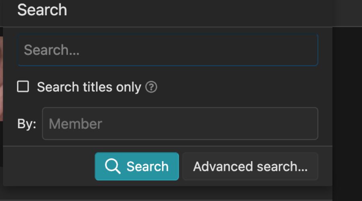
Task: Click the 'Advanced search...' text link
Action: point(250,166)
